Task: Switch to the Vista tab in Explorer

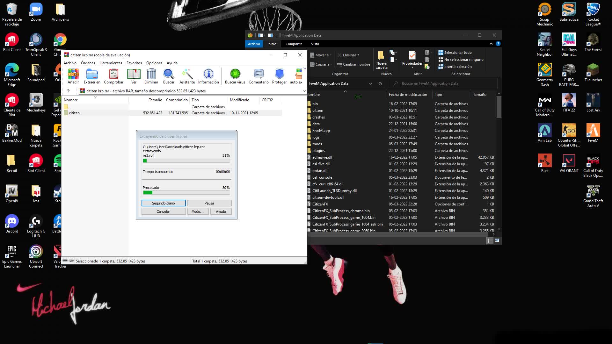Action: [x=315, y=44]
